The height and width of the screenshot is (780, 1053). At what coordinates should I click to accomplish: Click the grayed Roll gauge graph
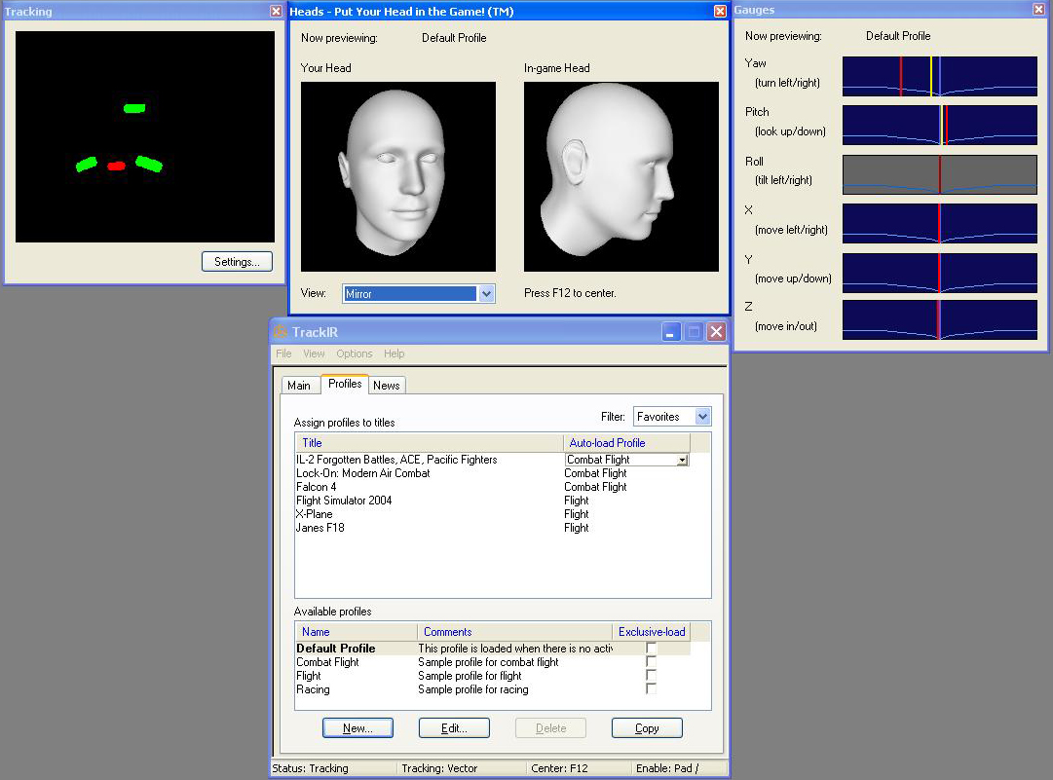point(939,174)
